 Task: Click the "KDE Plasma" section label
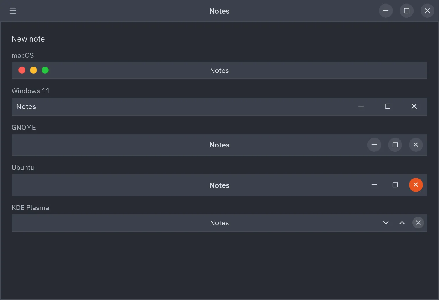point(30,208)
